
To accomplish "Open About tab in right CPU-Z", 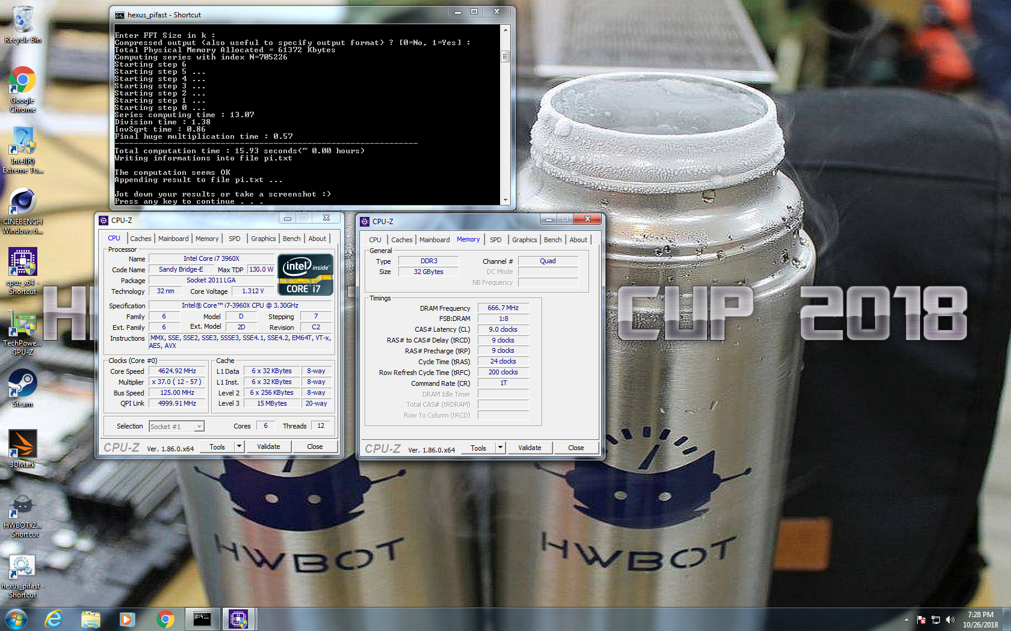I will [578, 240].
